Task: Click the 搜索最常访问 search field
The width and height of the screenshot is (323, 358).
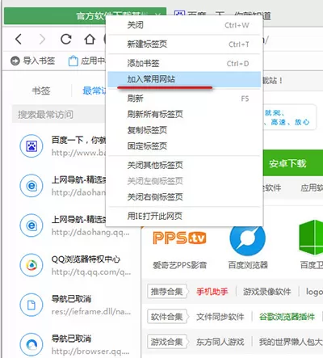Action: click(59, 115)
